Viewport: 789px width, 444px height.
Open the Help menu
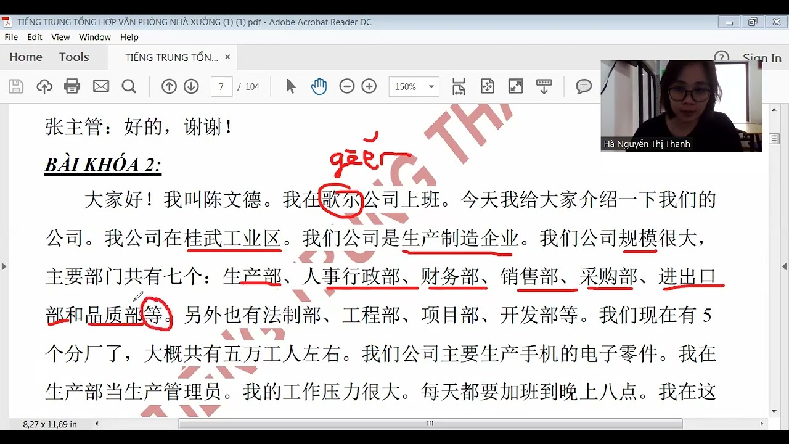point(129,37)
